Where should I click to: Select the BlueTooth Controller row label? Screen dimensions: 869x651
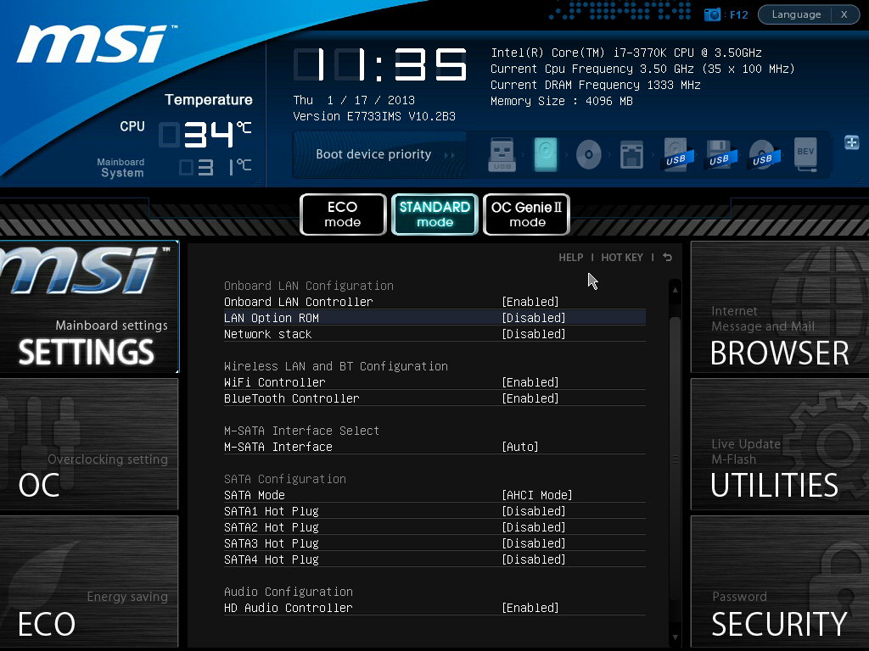(292, 398)
